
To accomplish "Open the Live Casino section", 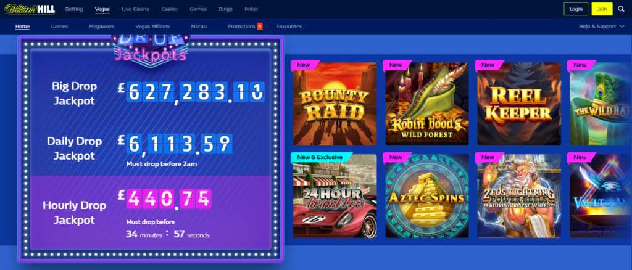I will click(x=135, y=9).
